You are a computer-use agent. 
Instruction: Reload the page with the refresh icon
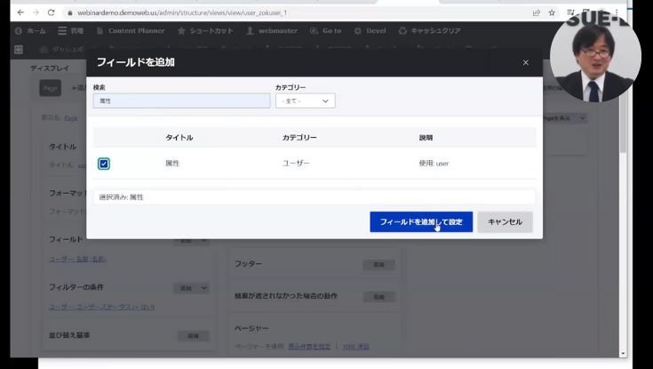point(52,13)
